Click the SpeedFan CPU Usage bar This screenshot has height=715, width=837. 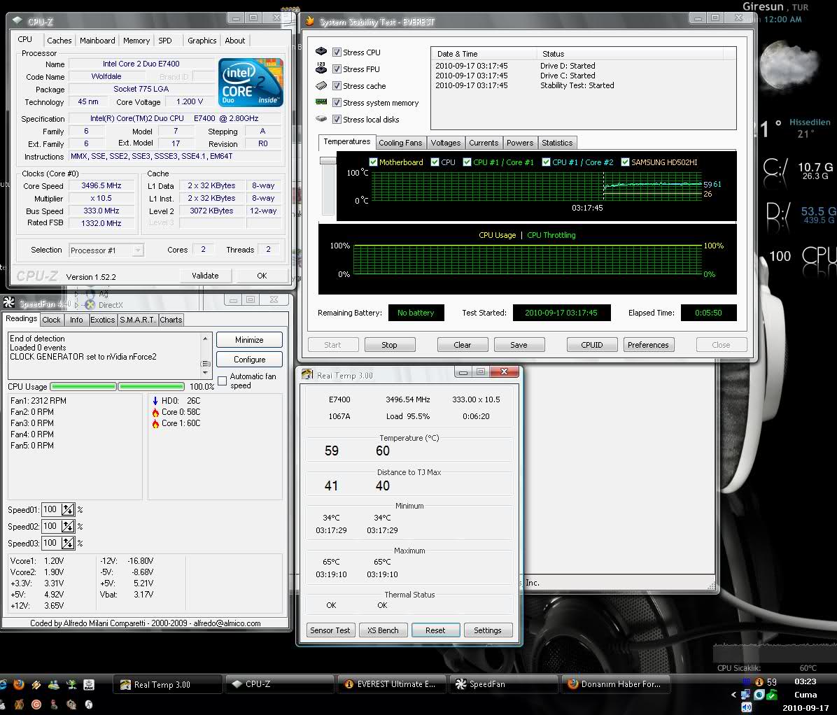click(117, 386)
